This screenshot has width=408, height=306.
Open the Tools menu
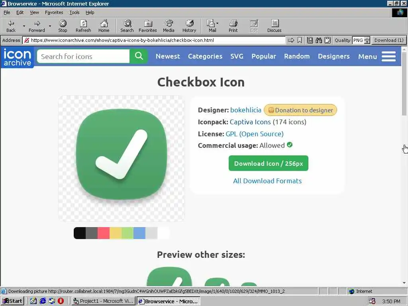tap(74, 12)
